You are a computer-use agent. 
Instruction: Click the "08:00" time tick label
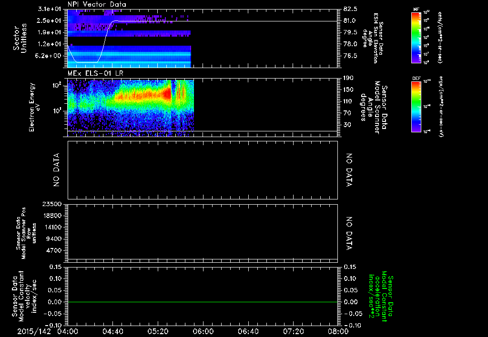click(338, 331)
